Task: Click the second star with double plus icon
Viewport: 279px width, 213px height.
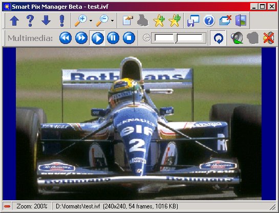Action: 175,20
